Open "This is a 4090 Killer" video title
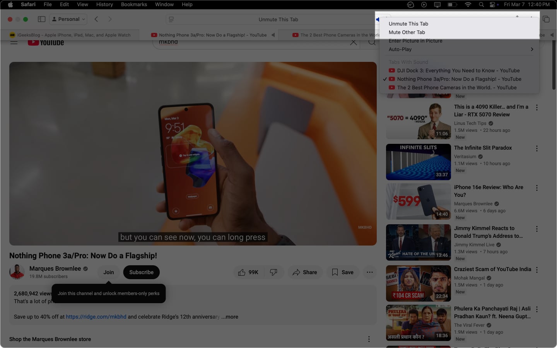The height and width of the screenshot is (348, 557). [x=491, y=111]
